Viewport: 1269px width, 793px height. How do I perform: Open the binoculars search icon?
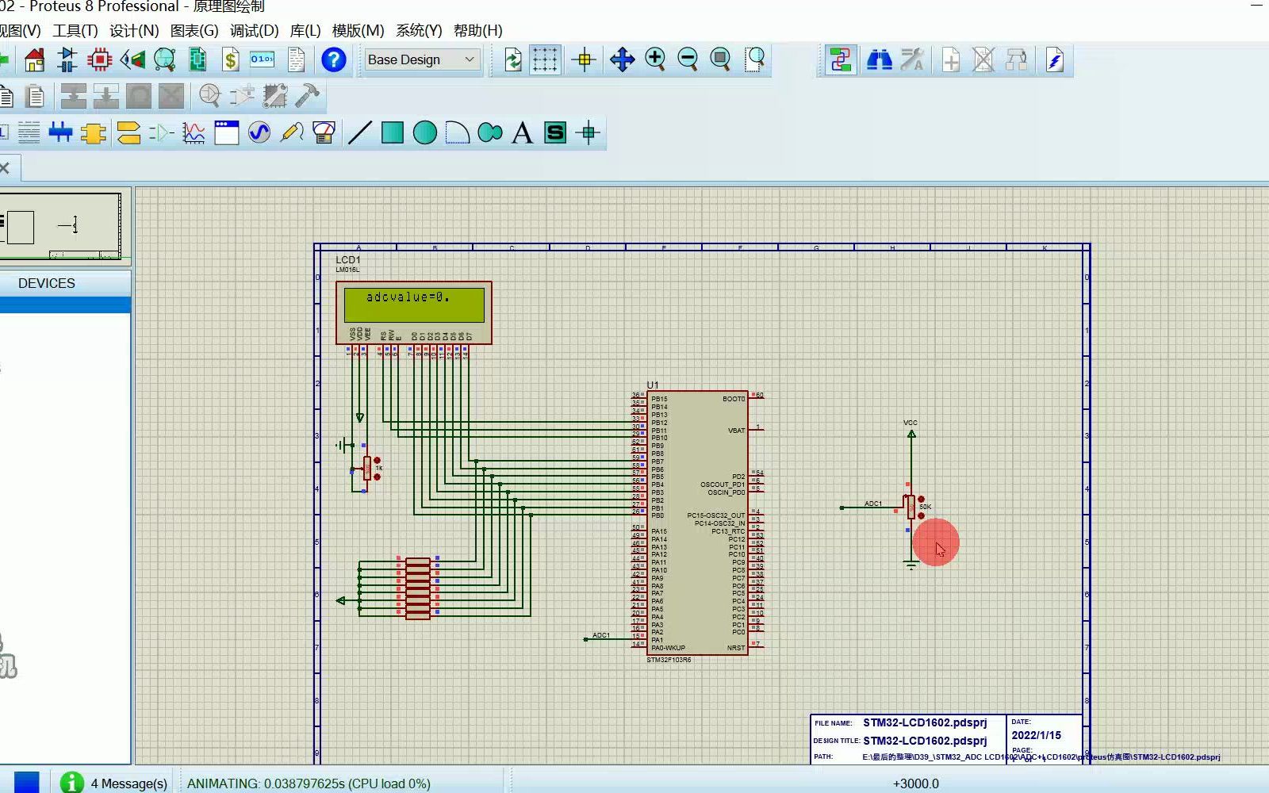879,59
